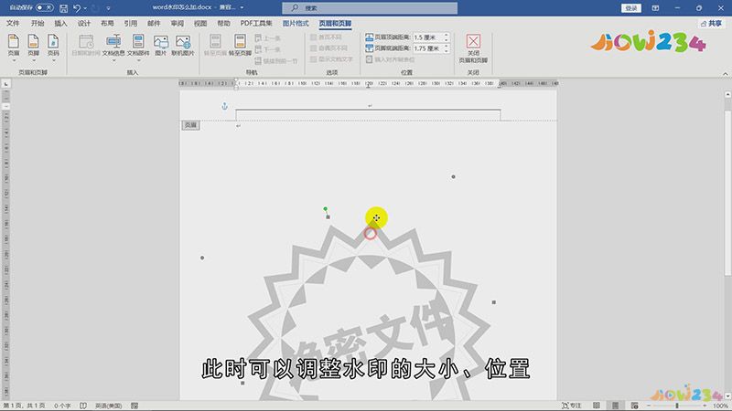Open dropdown next to document title
The height and width of the screenshot is (411, 732).
pos(242,7)
